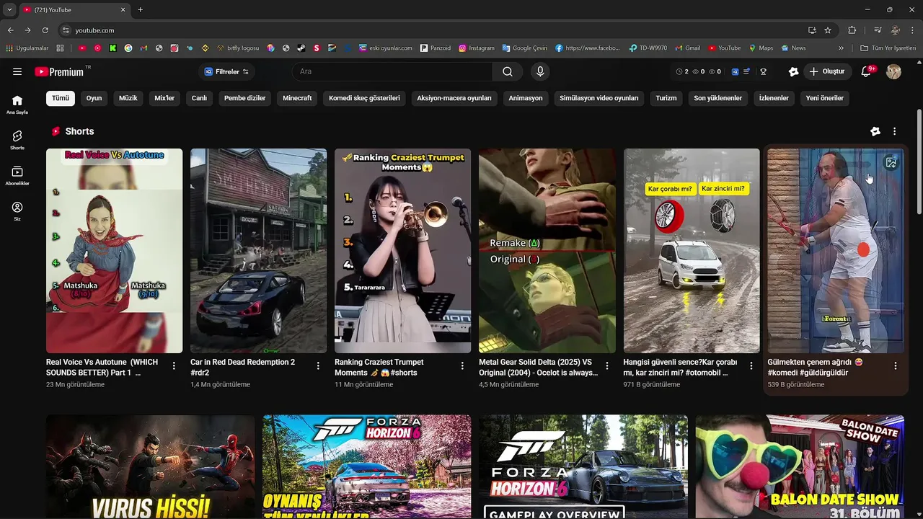Screen dimensions: 923x519
Task: Open the tab search dropdown arrow
Action: (x=9, y=10)
